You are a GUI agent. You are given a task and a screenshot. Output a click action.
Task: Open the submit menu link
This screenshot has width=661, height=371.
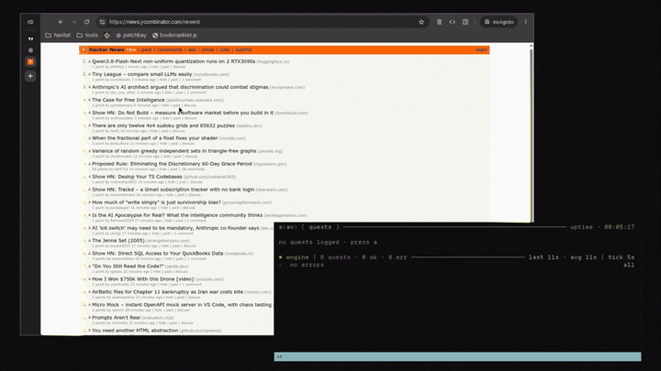[x=243, y=49]
